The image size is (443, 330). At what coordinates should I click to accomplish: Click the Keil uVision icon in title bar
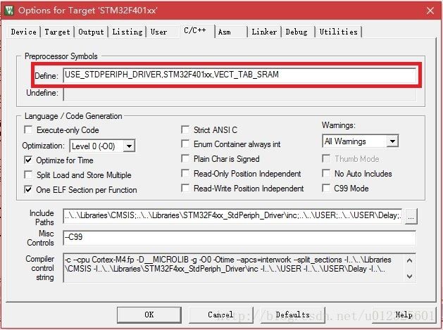click(9, 11)
